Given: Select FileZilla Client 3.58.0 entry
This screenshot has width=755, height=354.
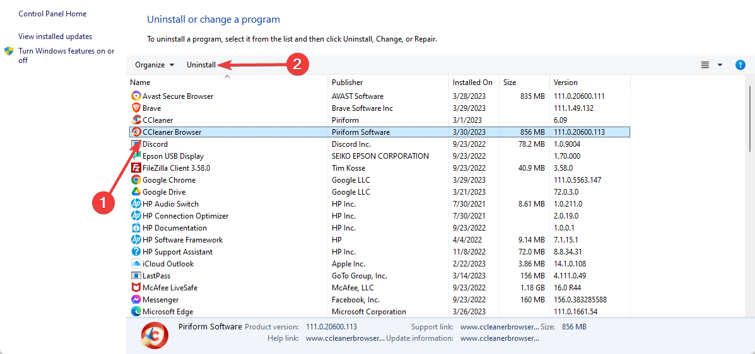Looking at the screenshot, I should (x=176, y=168).
